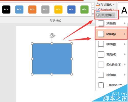
Task: Click the rotate handle above the rectangle
Action: (52, 35)
